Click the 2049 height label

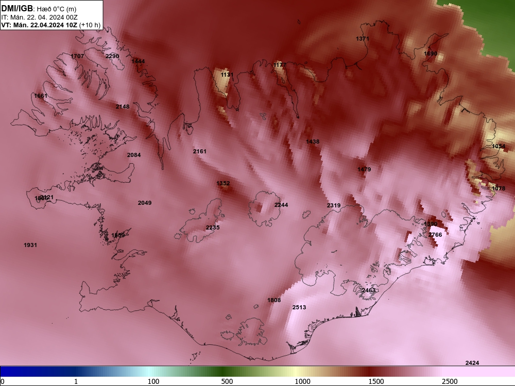[x=145, y=203]
